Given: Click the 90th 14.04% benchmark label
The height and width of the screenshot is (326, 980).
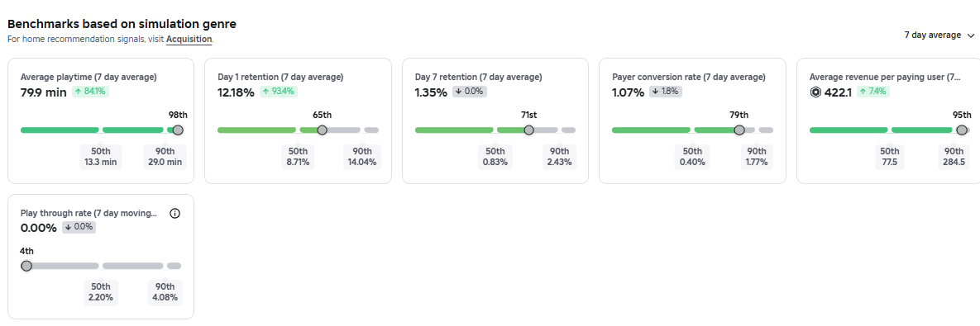Looking at the screenshot, I should coord(362,157).
